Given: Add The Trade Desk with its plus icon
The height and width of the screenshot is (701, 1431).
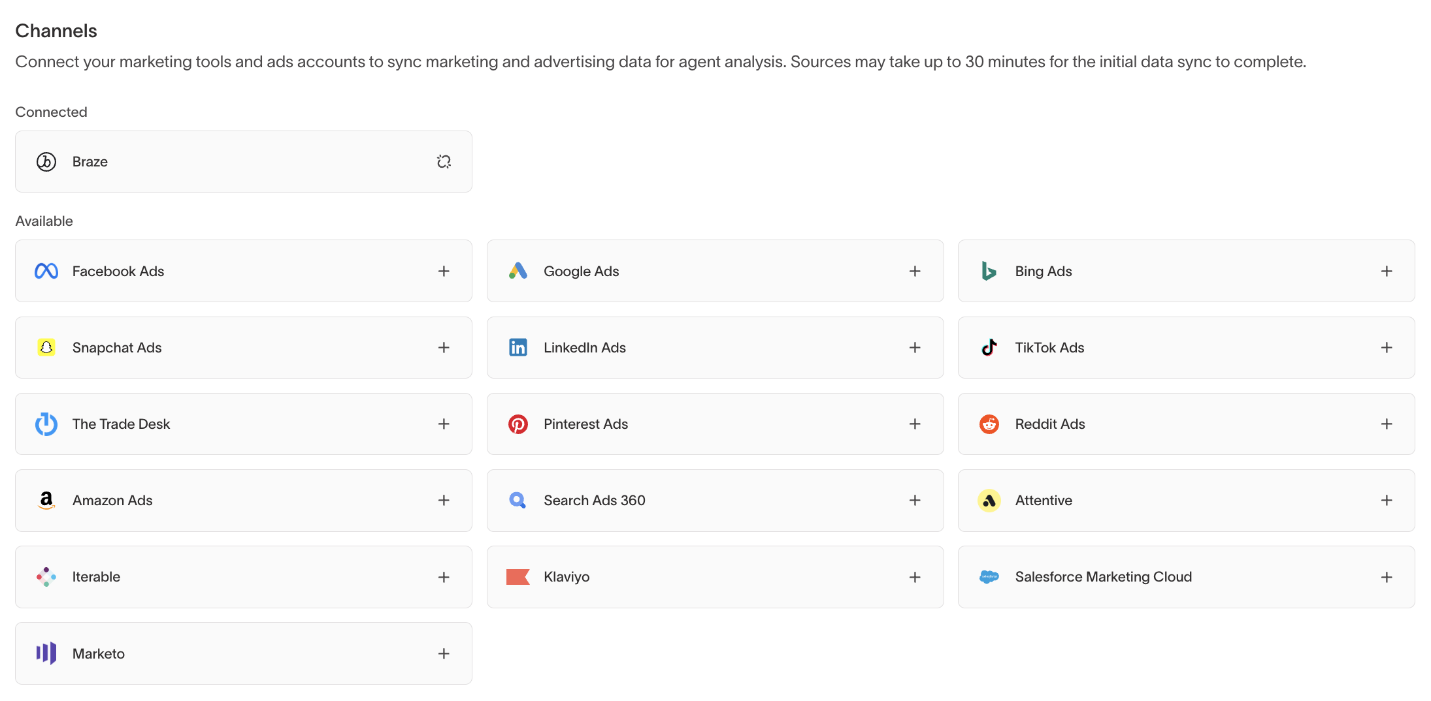Looking at the screenshot, I should (444, 424).
